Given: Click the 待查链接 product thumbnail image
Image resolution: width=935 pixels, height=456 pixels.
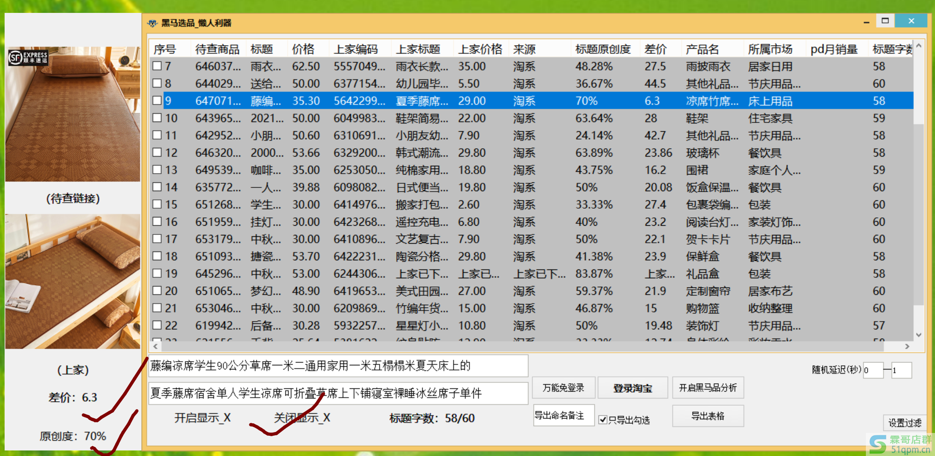Looking at the screenshot, I should click(72, 114).
